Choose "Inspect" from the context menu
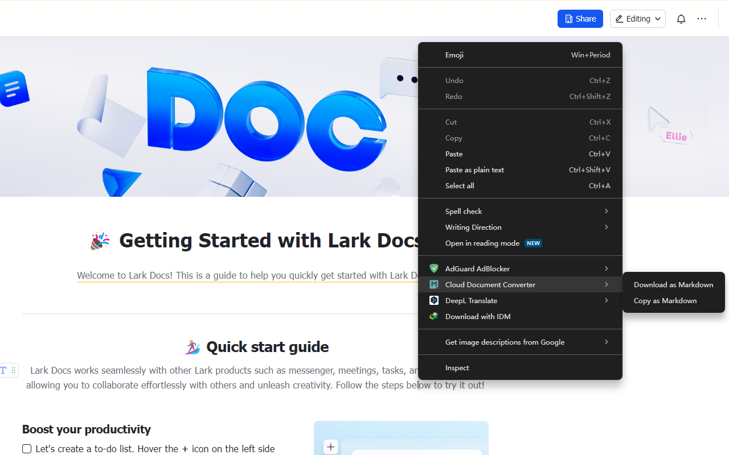The width and height of the screenshot is (729, 455). pyautogui.click(x=457, y=367)
